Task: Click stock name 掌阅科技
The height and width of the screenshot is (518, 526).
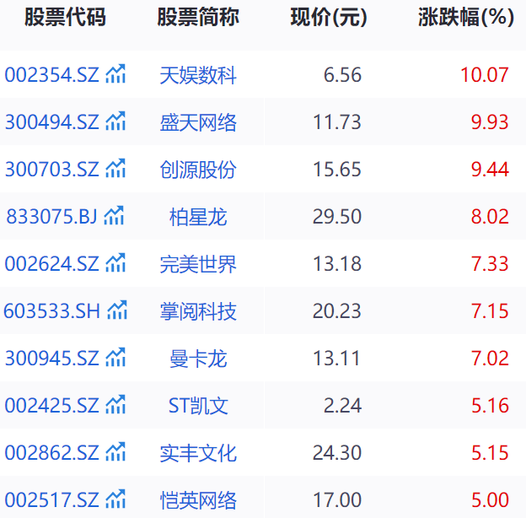Action: point(198,312)
